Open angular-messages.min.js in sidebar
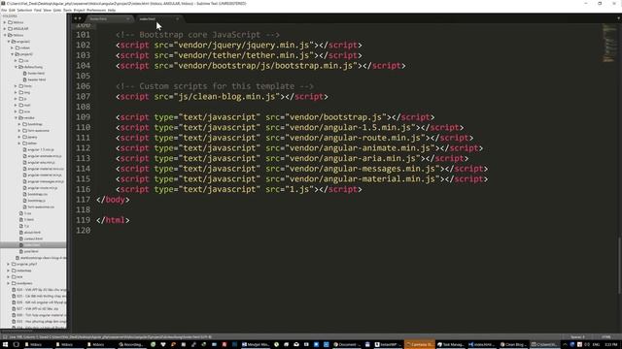622x349 pixels. tap(46, 181)
